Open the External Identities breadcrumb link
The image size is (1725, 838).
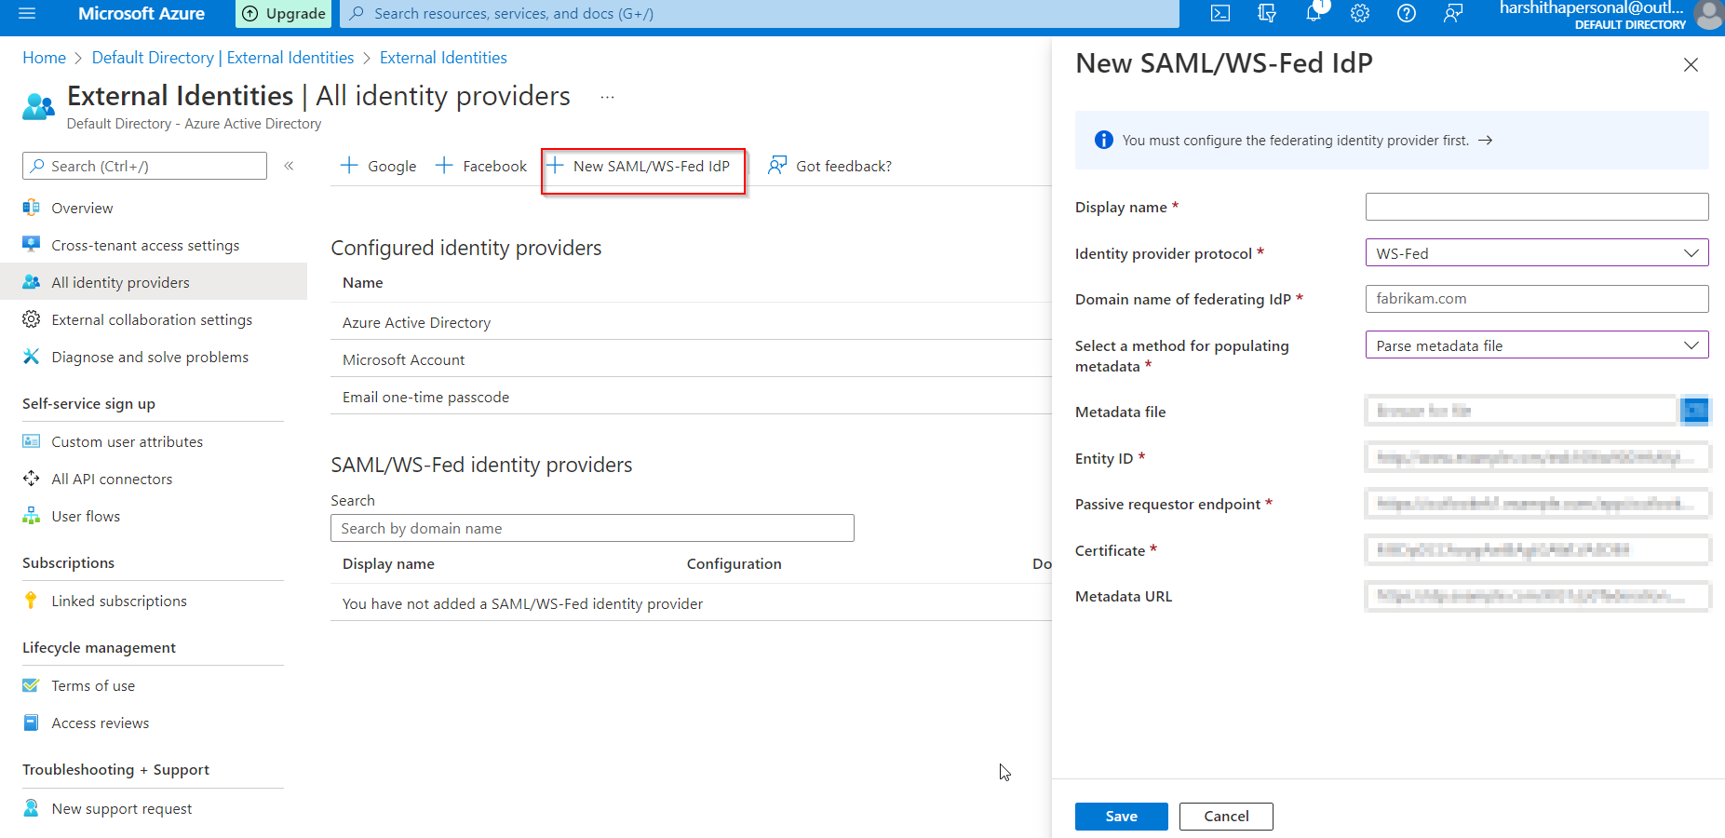pos(443,58)
